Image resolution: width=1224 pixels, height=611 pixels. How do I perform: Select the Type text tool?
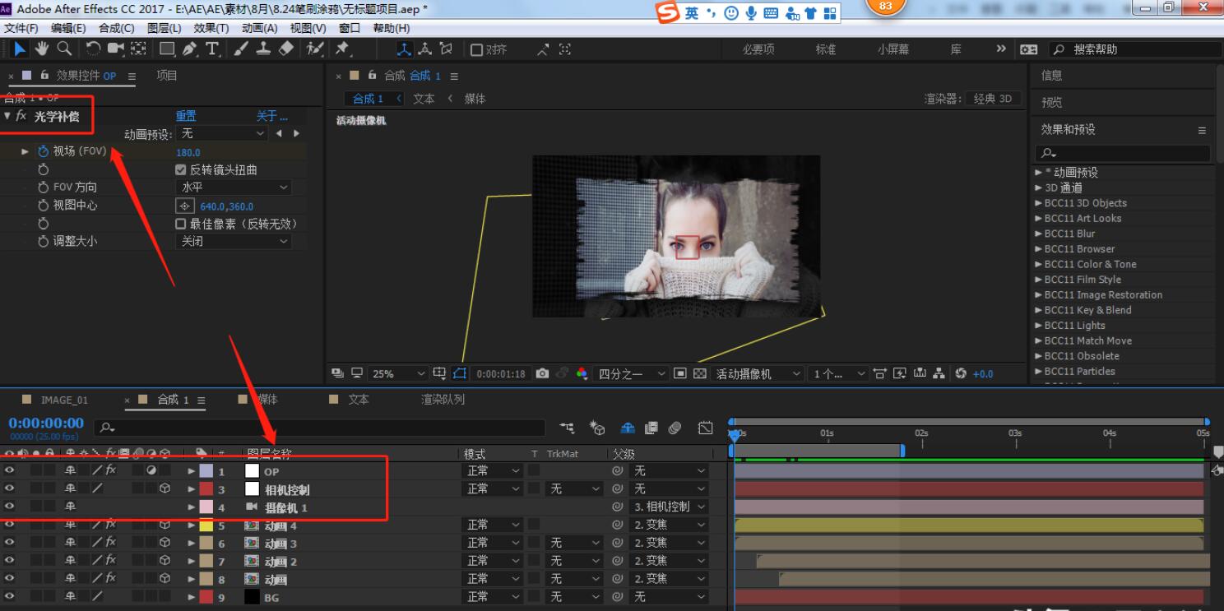212,49
